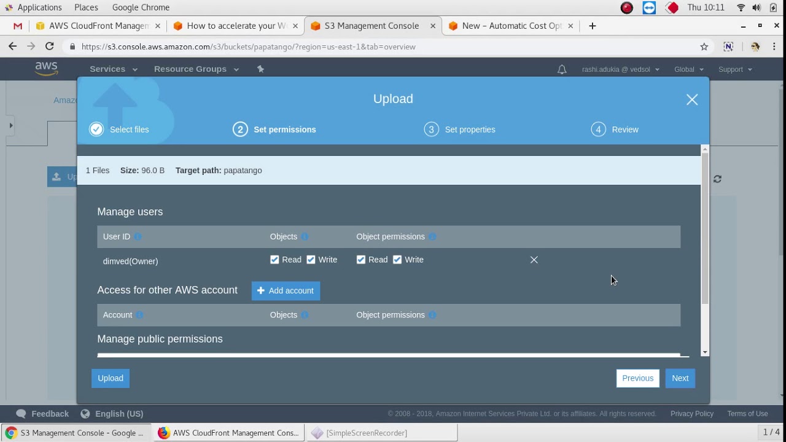
Task: Click the Previous button
Action: [x=638, y=378]
